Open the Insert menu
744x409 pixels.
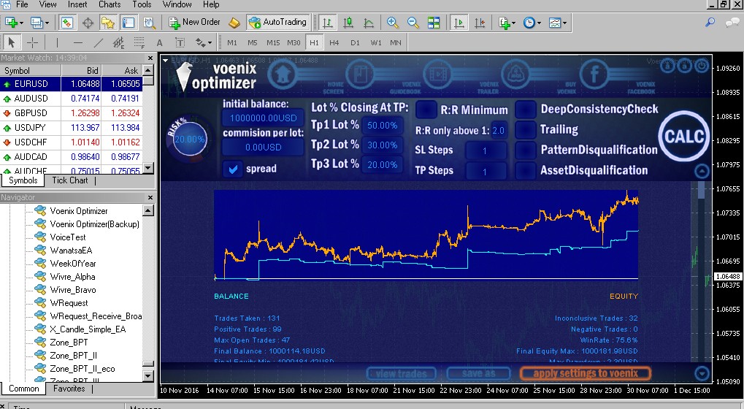(x=77, y=4)
